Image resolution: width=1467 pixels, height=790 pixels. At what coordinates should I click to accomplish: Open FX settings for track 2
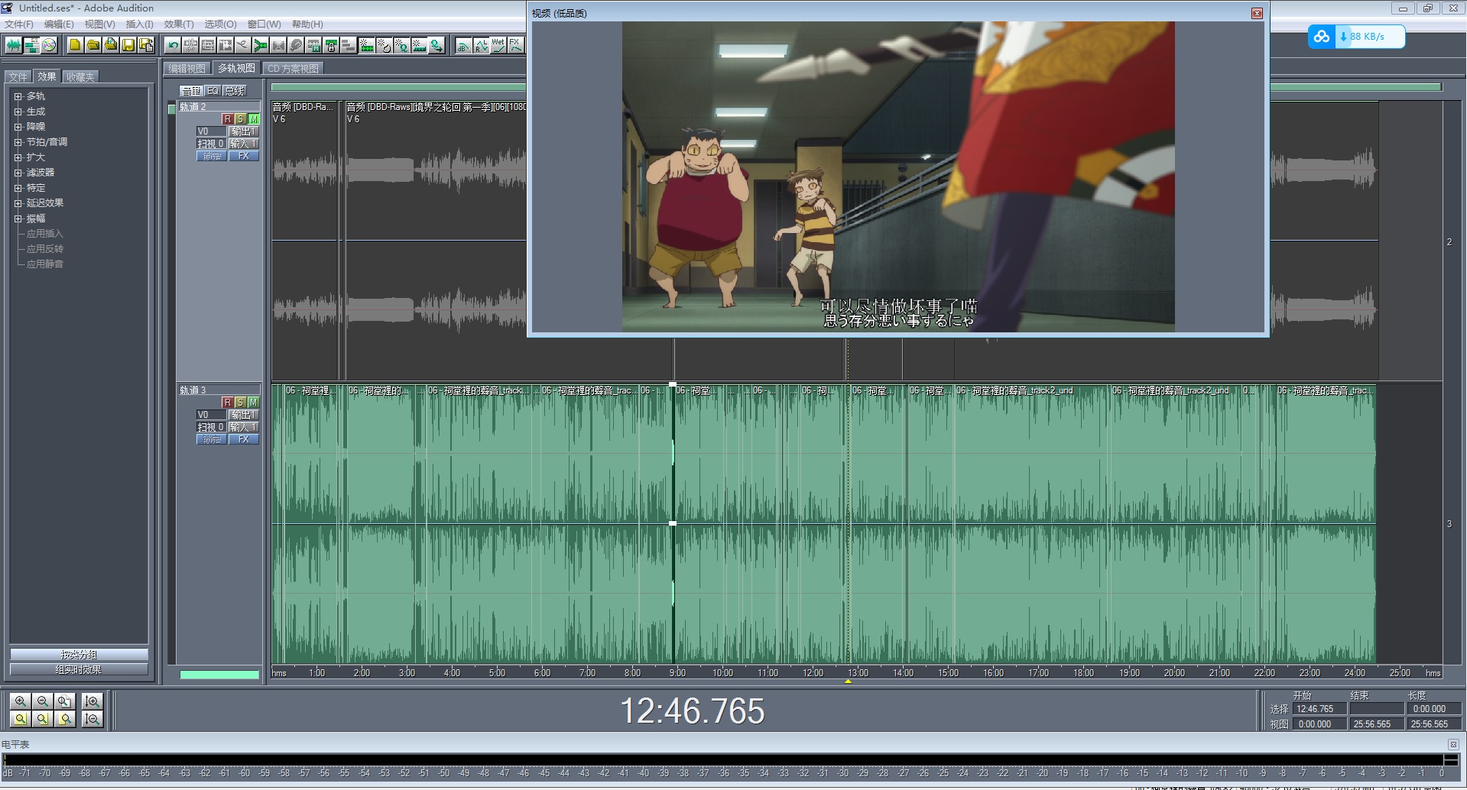click(x=244, y=156)
